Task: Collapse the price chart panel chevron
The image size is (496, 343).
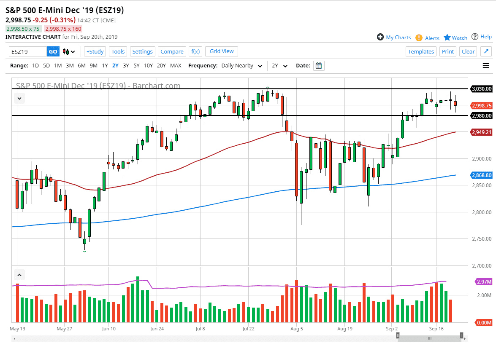Action: coord(19,98)
